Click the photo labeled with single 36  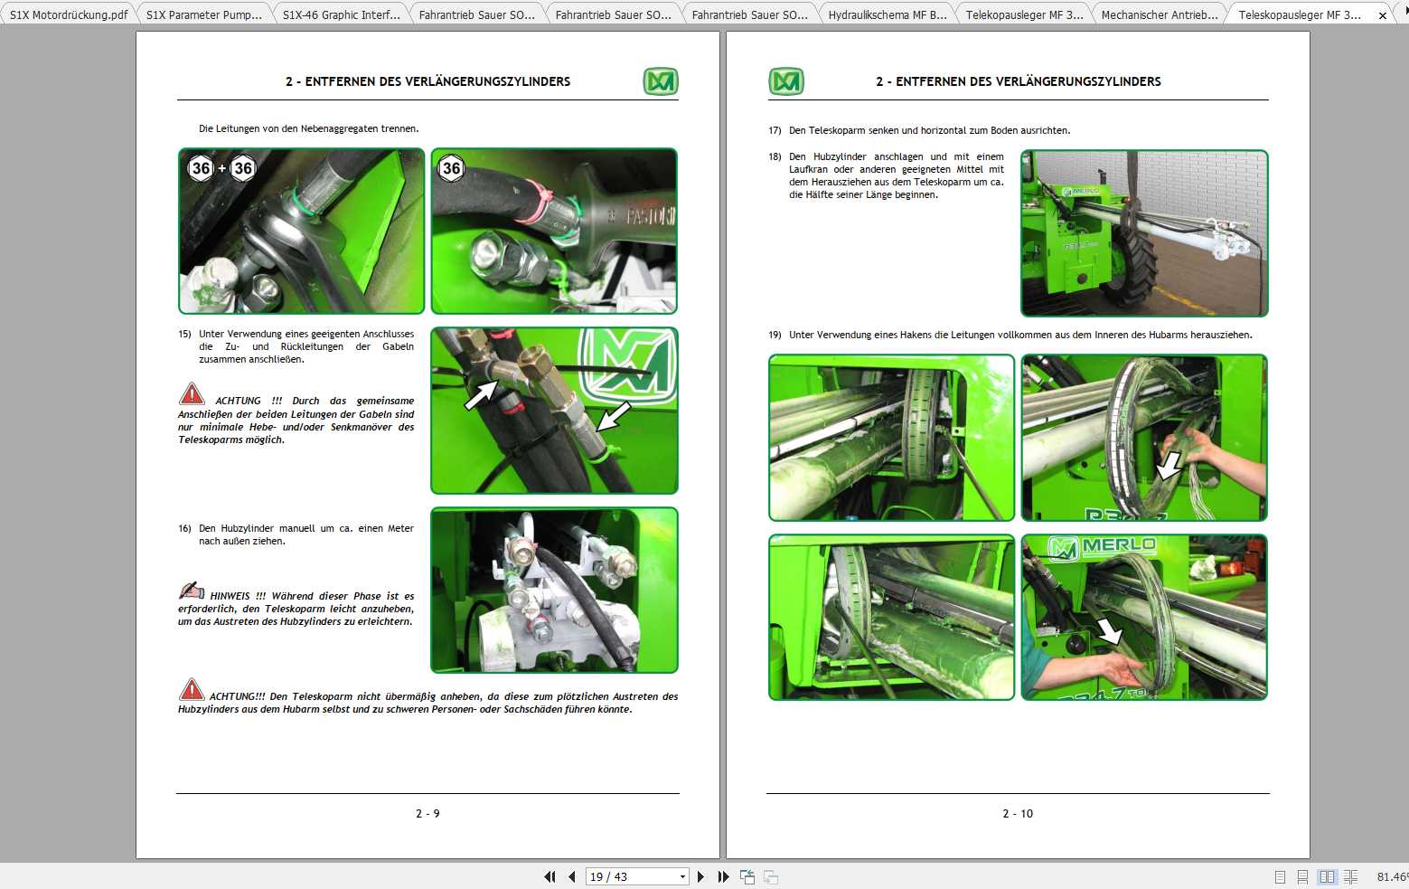[x=554, y=231]
